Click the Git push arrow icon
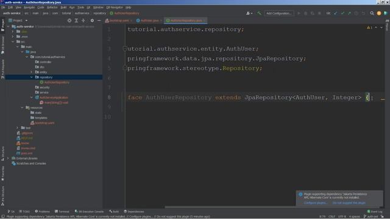This screenshot has height=219, width=390. tap(349, 13)
